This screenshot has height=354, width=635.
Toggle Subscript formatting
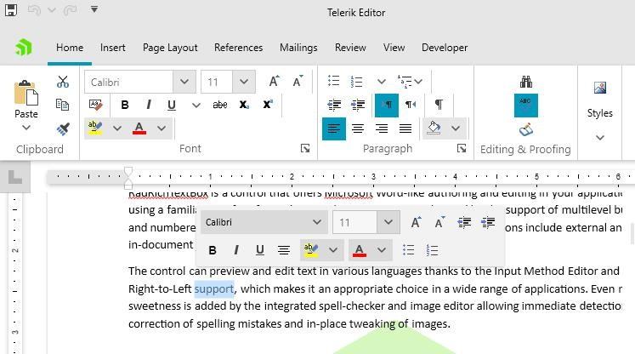pos(244,105)
